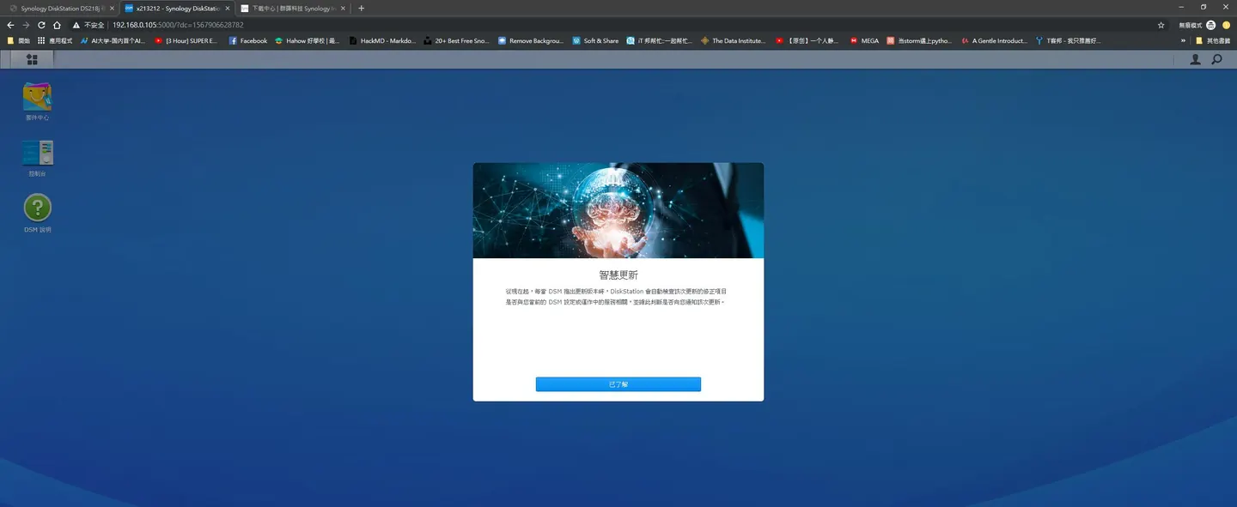Open the MEGA bookmark
Viewport: 1237px width, 507px height.
[864, 40]
